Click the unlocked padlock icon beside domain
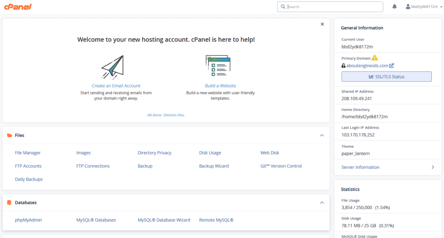Screen dimensions: 444x238 click(343, 65)
